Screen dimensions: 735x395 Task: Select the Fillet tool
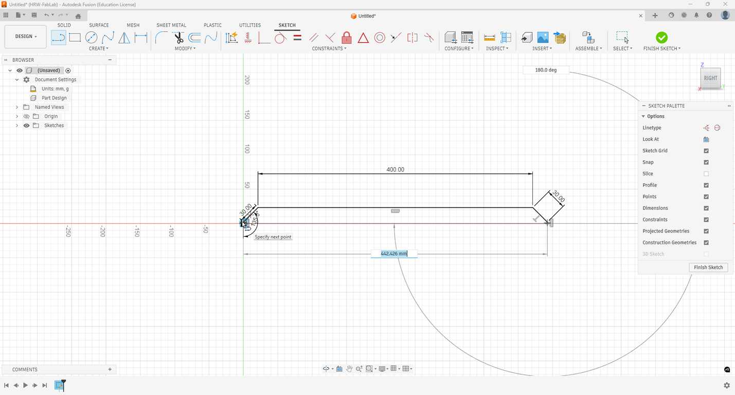pyautogui.click(x=162, y=38)
